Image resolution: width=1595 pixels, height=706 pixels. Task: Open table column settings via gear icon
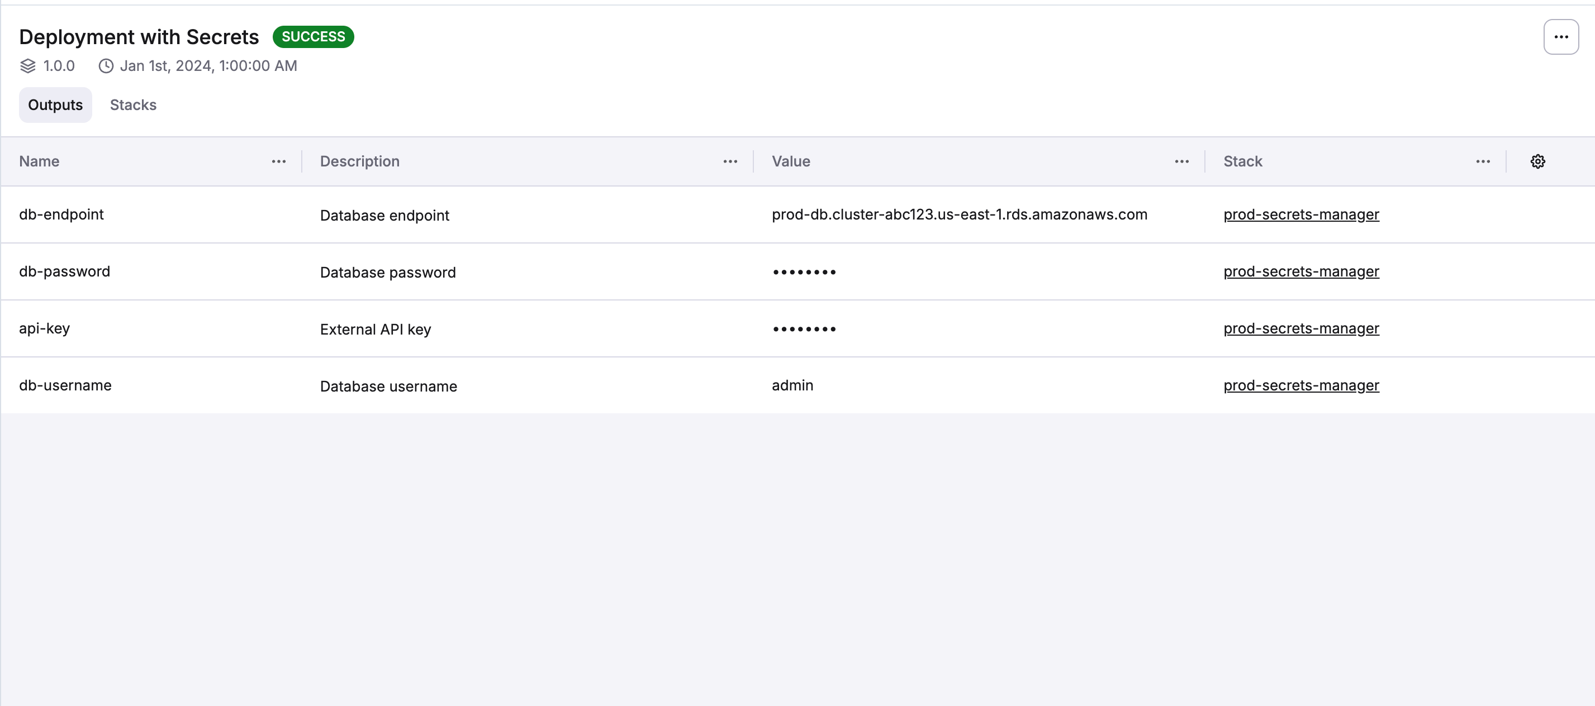tap(1538, 161)
